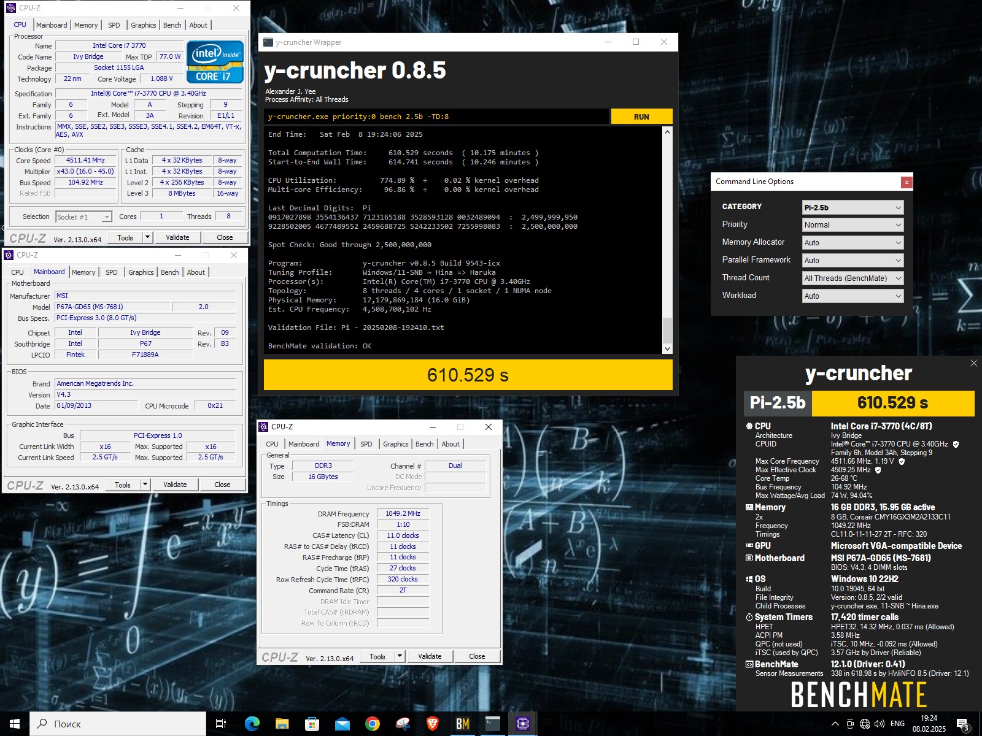Click the taskbar search box Поиск
Viewport: 982px width, 736px height.
pyautogui.click(x=118, y=724)
